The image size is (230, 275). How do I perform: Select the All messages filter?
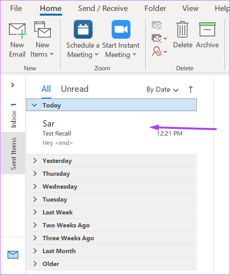tap(46, 89)
